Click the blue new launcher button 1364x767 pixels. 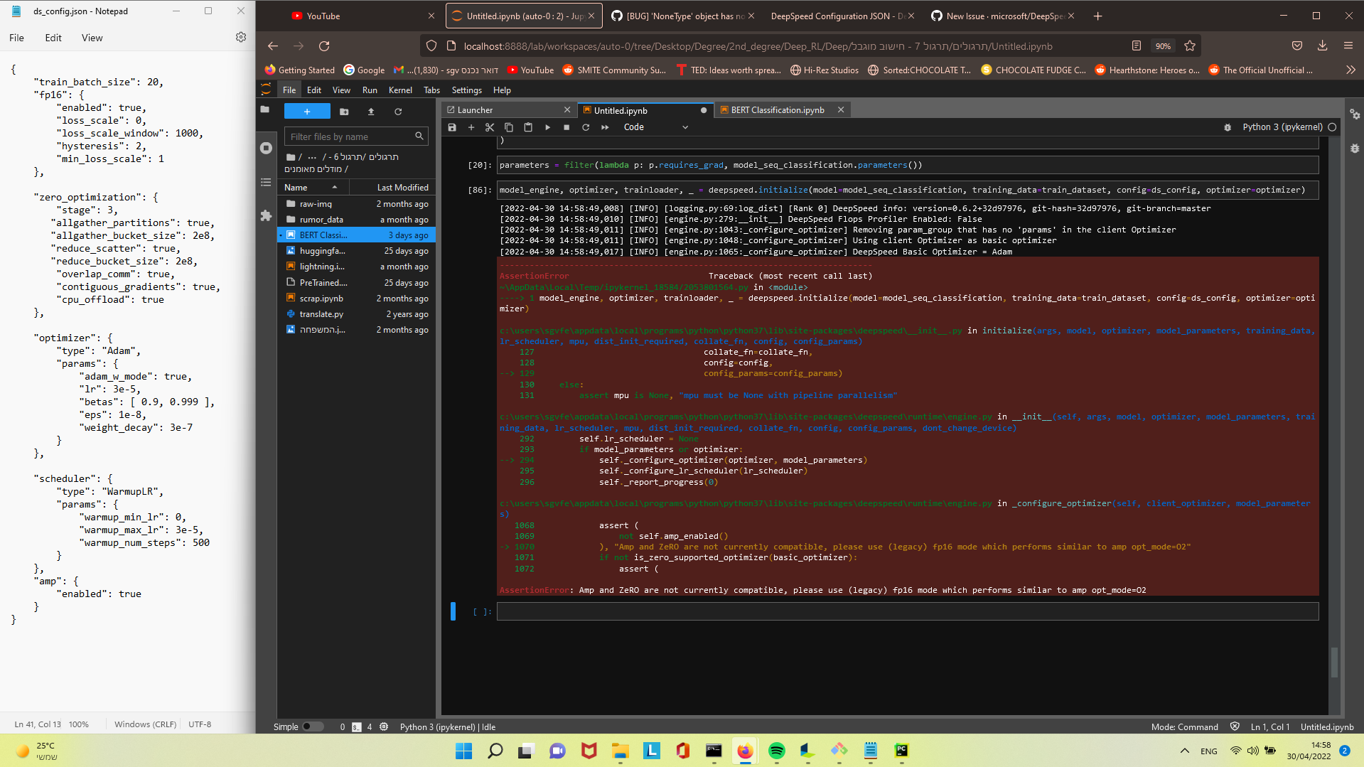coord(306,112)
